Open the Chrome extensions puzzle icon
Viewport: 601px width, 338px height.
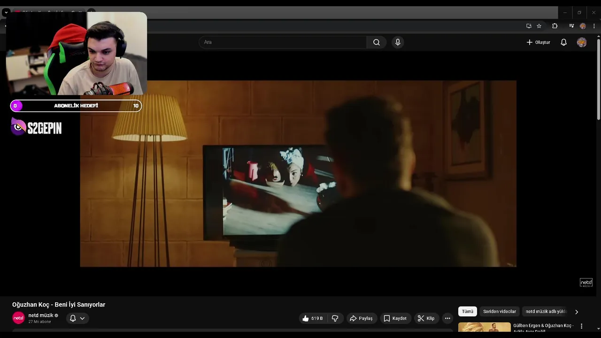coord(555,26)
